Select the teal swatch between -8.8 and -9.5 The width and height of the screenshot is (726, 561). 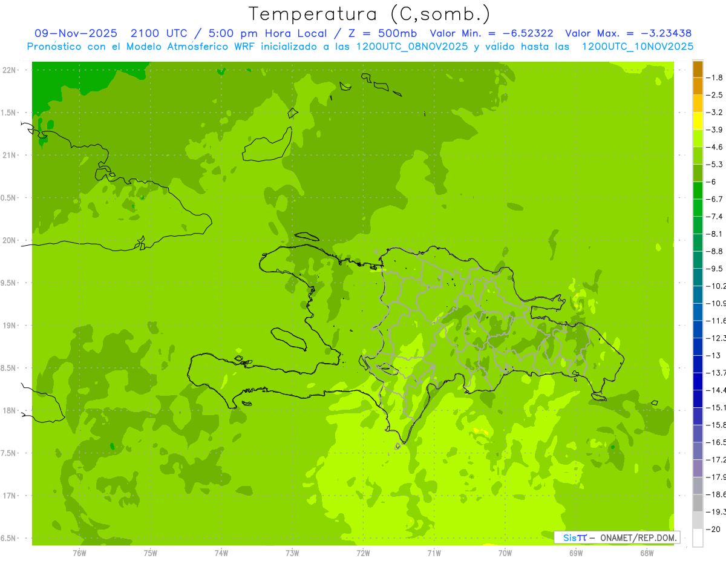pos(698,260)
